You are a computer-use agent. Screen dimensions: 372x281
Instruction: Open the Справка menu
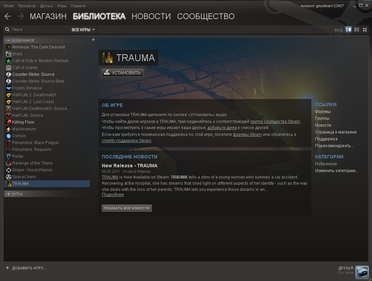coord(78,6)
